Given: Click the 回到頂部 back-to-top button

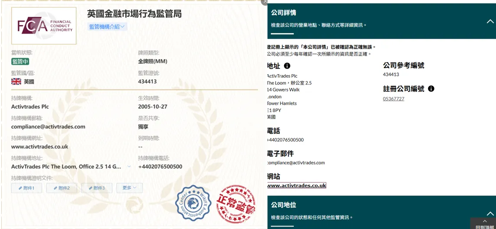Looking at the screenshot, I should [x=483, y=223].
